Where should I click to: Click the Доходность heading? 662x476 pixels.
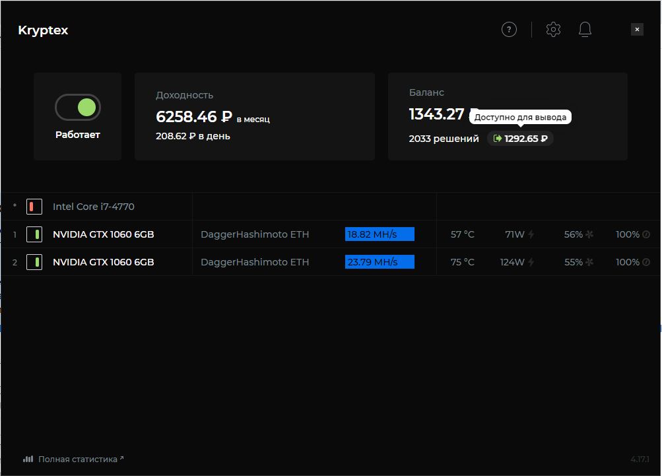coord(185,96)
